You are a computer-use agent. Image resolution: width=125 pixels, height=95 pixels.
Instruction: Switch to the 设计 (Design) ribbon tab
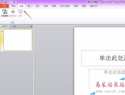coord(37,6)
